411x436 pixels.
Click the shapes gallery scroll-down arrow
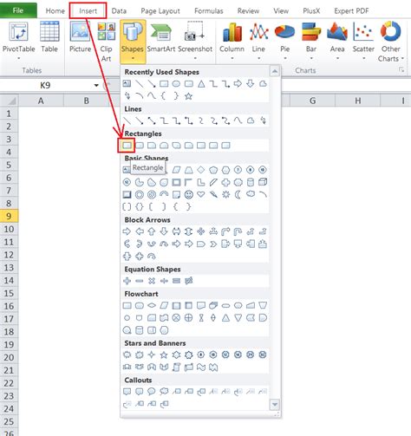coord(275,405)
